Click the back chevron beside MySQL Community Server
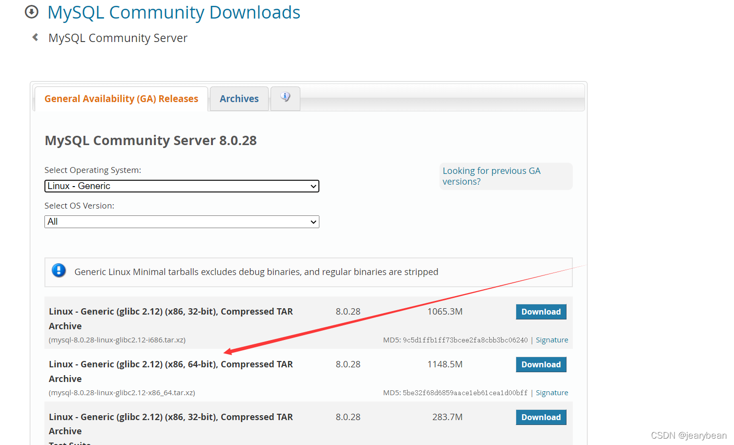 coord(35,37)
